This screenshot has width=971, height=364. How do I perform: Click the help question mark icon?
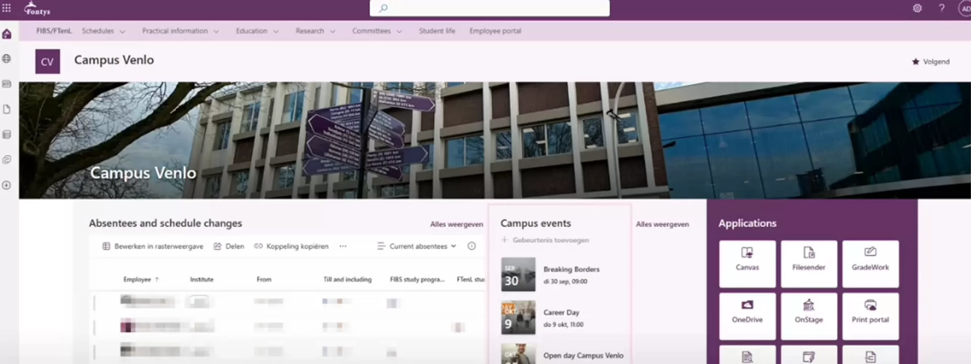tap(941, 8)
